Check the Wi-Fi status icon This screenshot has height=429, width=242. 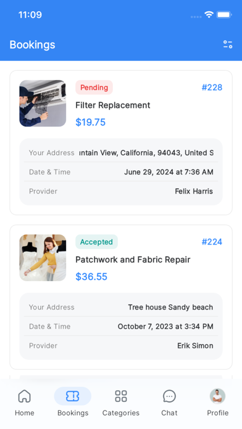209,15
